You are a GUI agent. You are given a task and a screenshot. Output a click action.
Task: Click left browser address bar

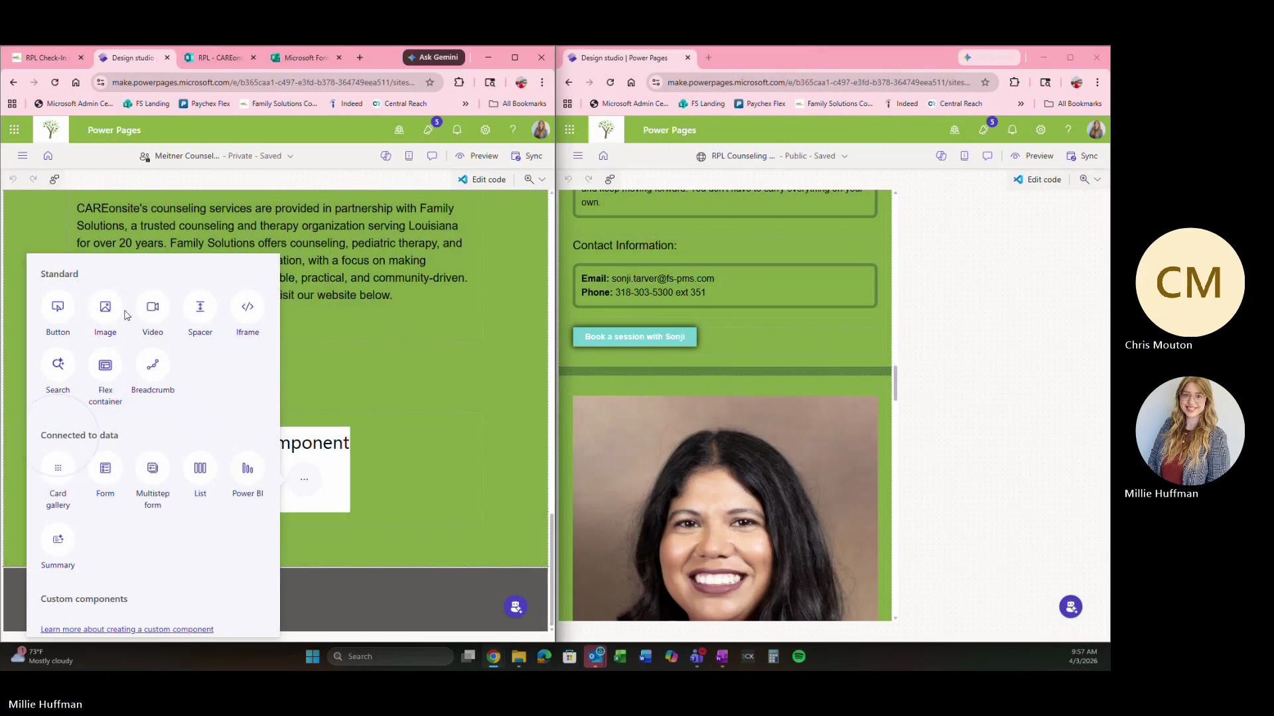click(x=263, y=82)
